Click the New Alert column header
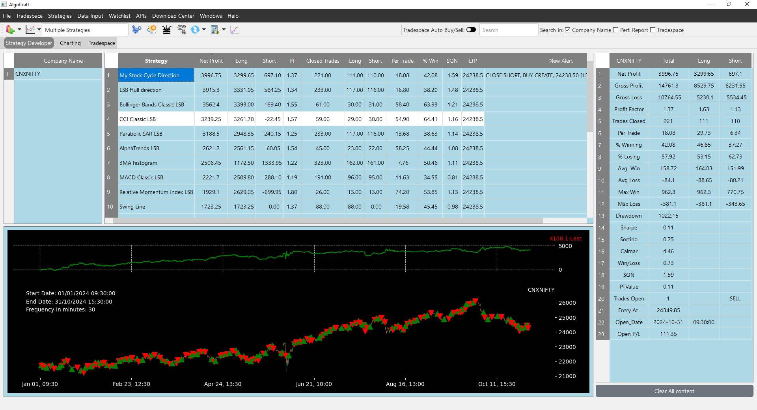 click(x=561, y=61)
